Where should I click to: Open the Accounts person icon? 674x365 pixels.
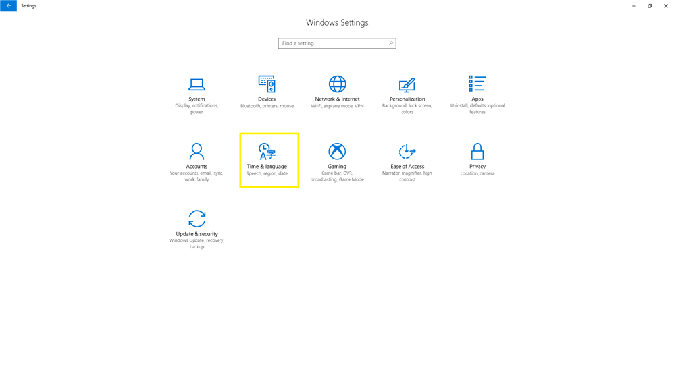pyautogui.click(x=196, y=152)
